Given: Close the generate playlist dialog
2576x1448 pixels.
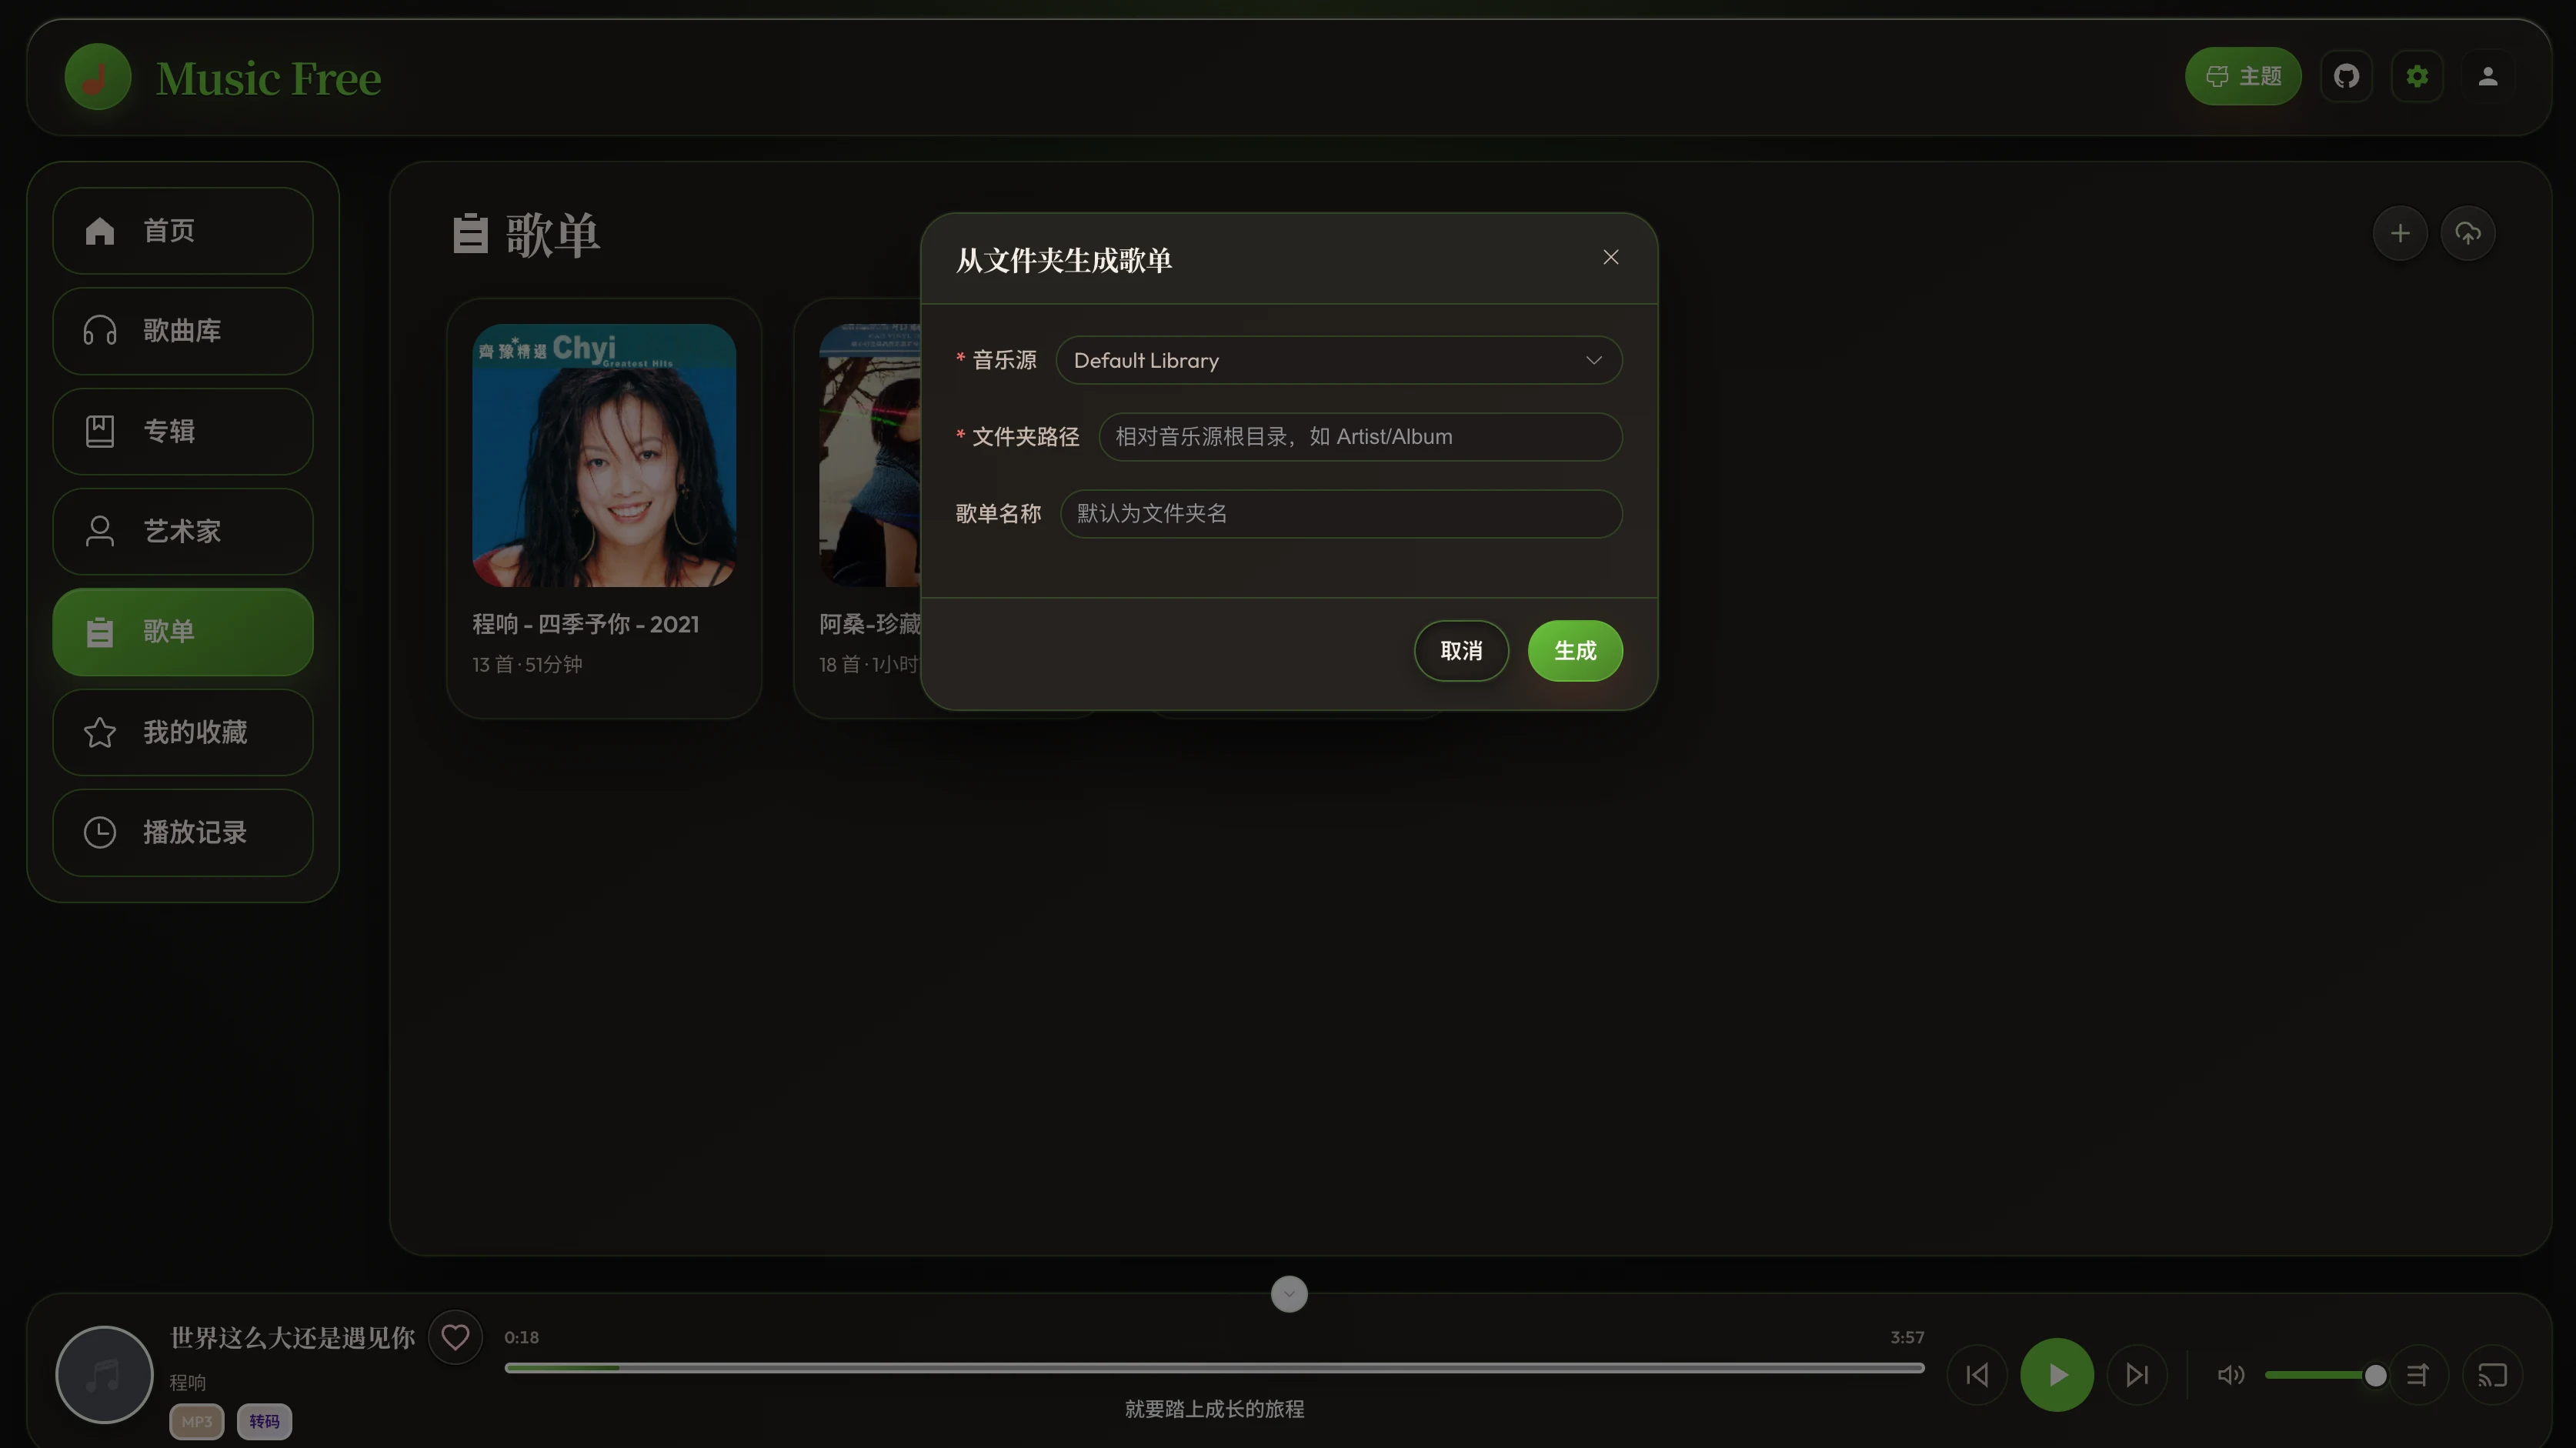Looking at the screenshot, I should click(1610, 258).
